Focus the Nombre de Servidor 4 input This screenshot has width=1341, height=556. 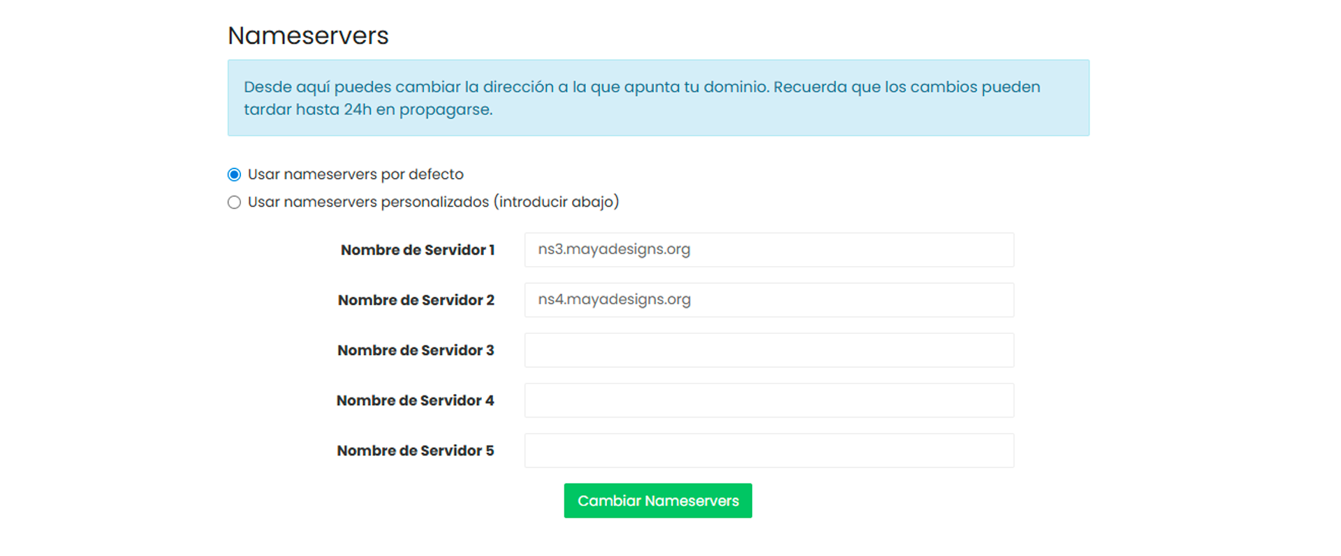click(x=768, y=401)
